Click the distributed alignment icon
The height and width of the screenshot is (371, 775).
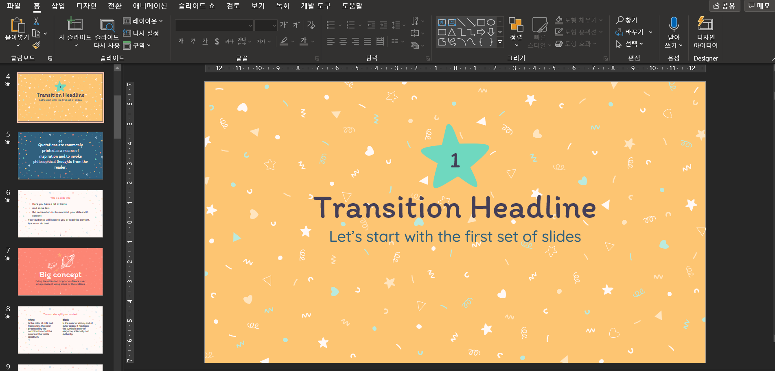click(x=380, y=41)
